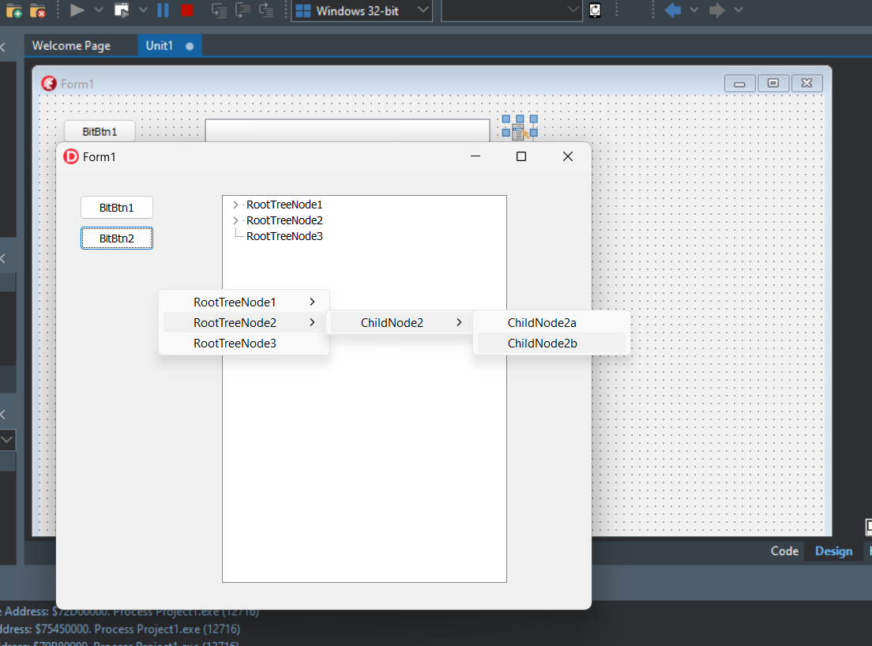This screenshot has height=646, width=872.
Task: Switch to the Welcome Page tab
Action: tap(71, 46)
